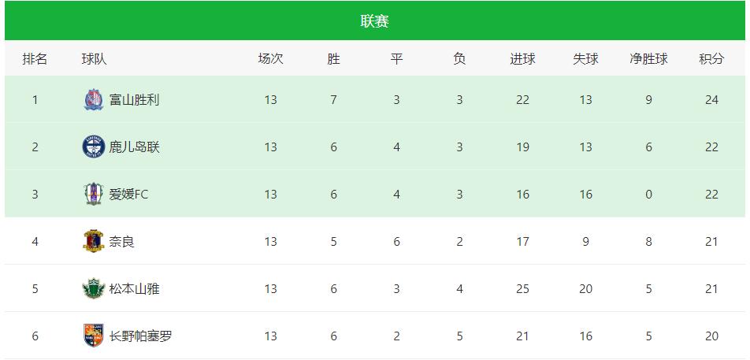This screenshot has height=360, width=750.
Task: Click the 松本山雅 team emblem
Action: click(94, 288)
